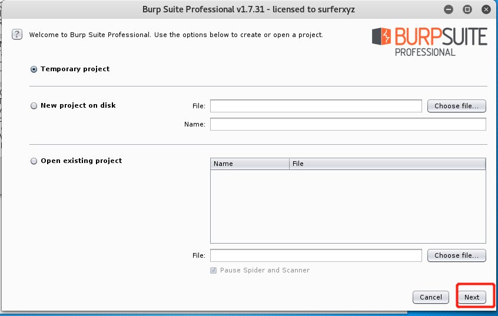Choose file for new project on disk
The height and width of the screenshot is (316, 498).
(456, 106)
